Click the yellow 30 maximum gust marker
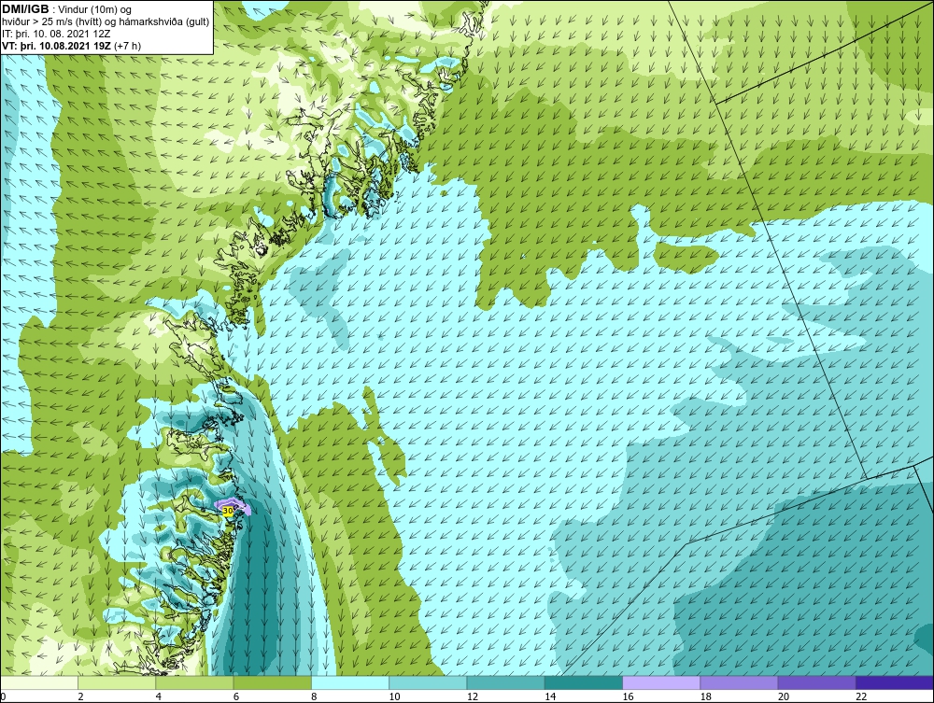 pyautogui.click(x=228, y=511)
